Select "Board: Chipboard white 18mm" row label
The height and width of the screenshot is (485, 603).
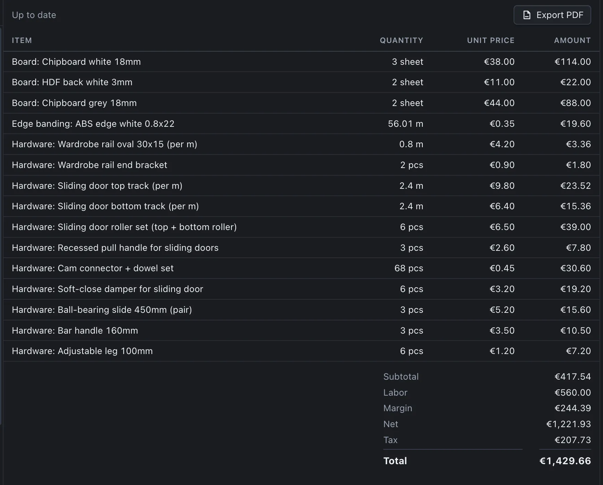[76, 62]
